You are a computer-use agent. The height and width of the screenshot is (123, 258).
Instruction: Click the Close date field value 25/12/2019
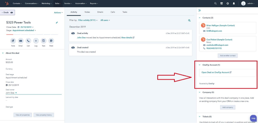coord(14,85)
